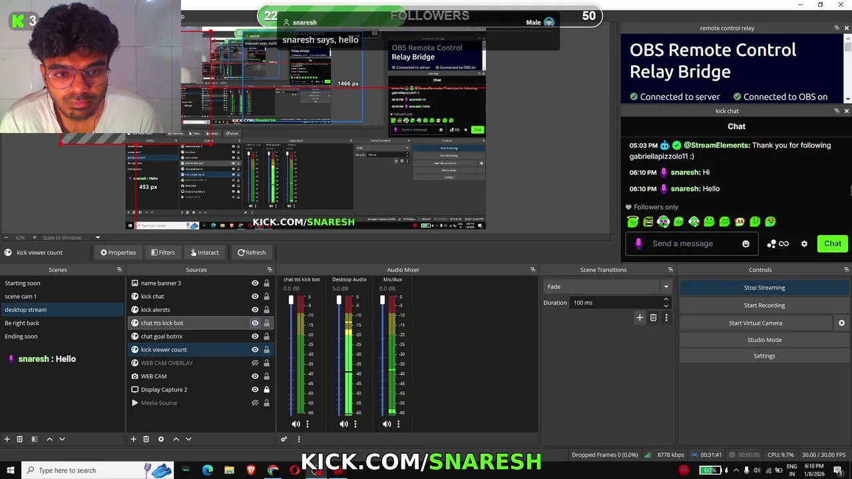Image resolution: width=852 pixels, height=479 pixels.
Task: Open source properties gear icon in Sources toolbar
Action: tap(160, 439)
